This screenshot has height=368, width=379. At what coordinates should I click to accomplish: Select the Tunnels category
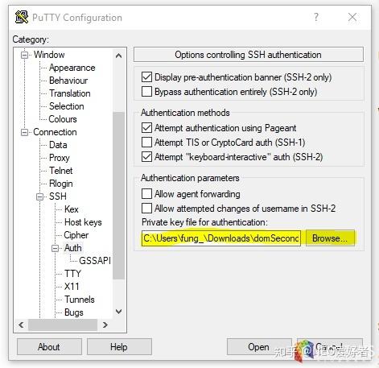[80, 300]
